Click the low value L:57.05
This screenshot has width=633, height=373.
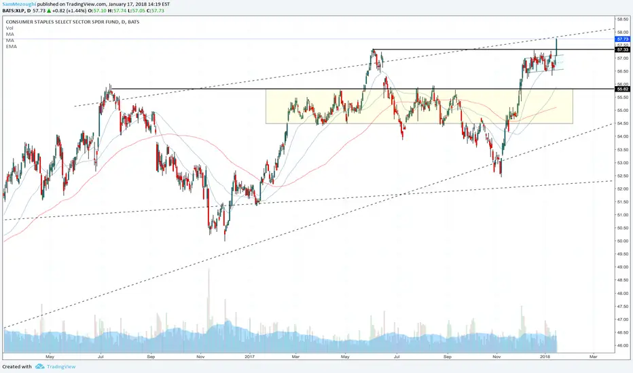135,11
